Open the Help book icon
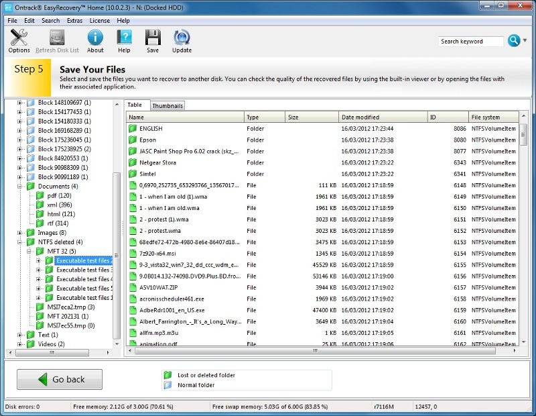Image resolution: width=536 pixels, height=416 pixels. coord(124,38)
